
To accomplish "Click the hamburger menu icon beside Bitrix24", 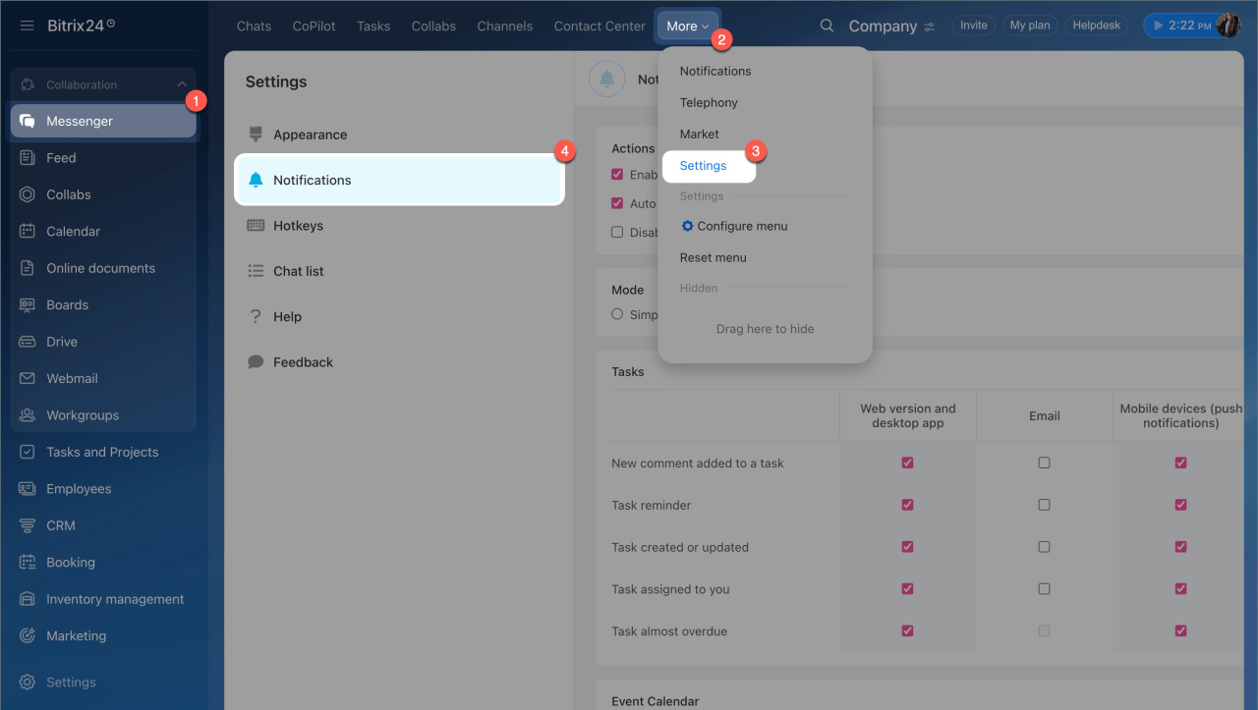I will 28,26.
